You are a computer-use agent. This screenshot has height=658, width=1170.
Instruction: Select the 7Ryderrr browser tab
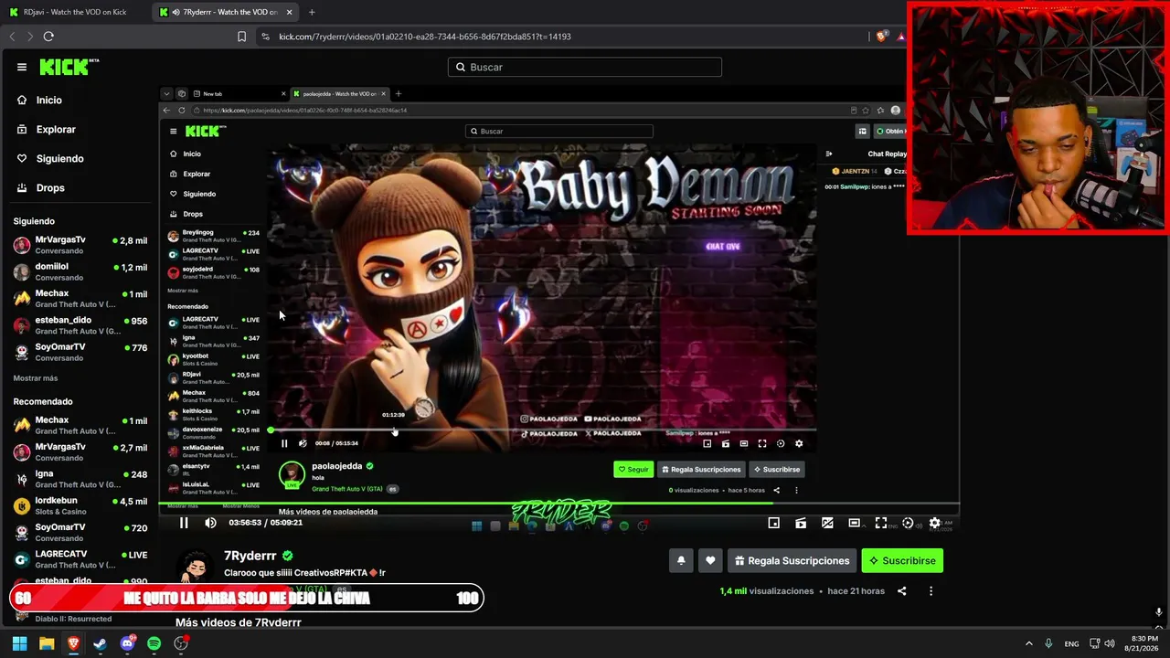pyautogui.click(x=226, y=12)
